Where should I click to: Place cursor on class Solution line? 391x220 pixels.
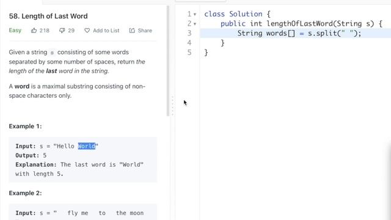pos(238,14)
